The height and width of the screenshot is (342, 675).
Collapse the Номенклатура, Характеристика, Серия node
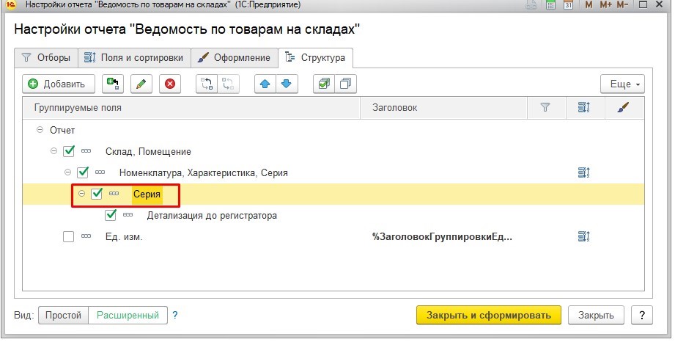[68, 173]
